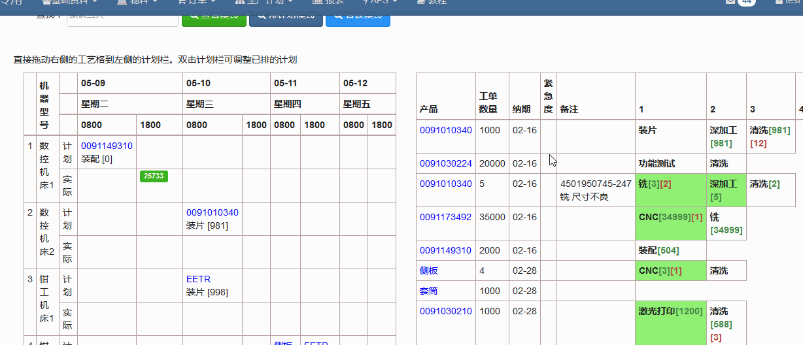The image size is (803, 345).
Task: Open the 侧板 product link
Action: [x=428, y=271]
